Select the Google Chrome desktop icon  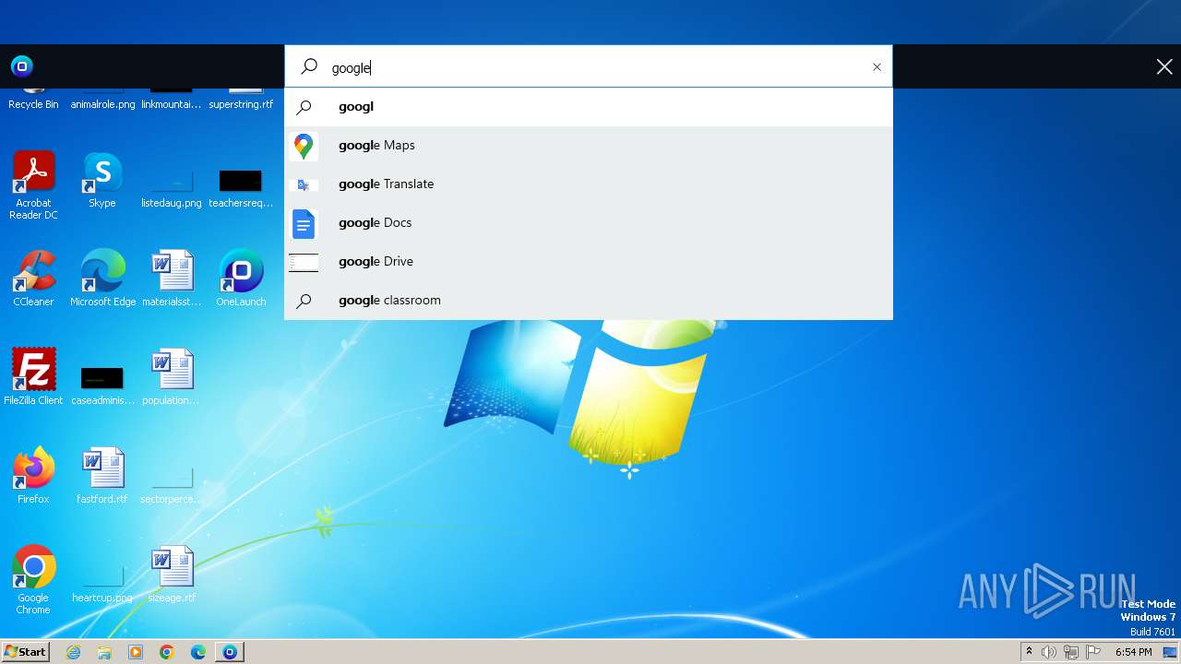pos(33,579)
